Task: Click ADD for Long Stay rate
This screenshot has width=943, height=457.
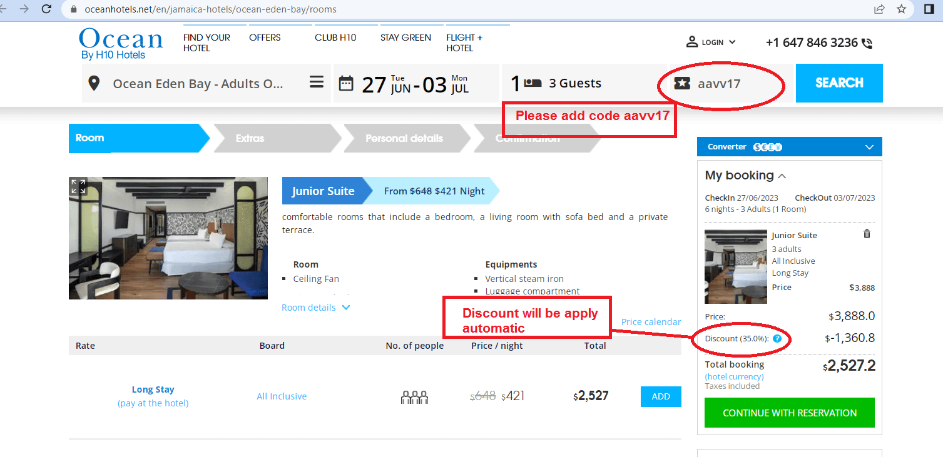Action: [661, 396]
